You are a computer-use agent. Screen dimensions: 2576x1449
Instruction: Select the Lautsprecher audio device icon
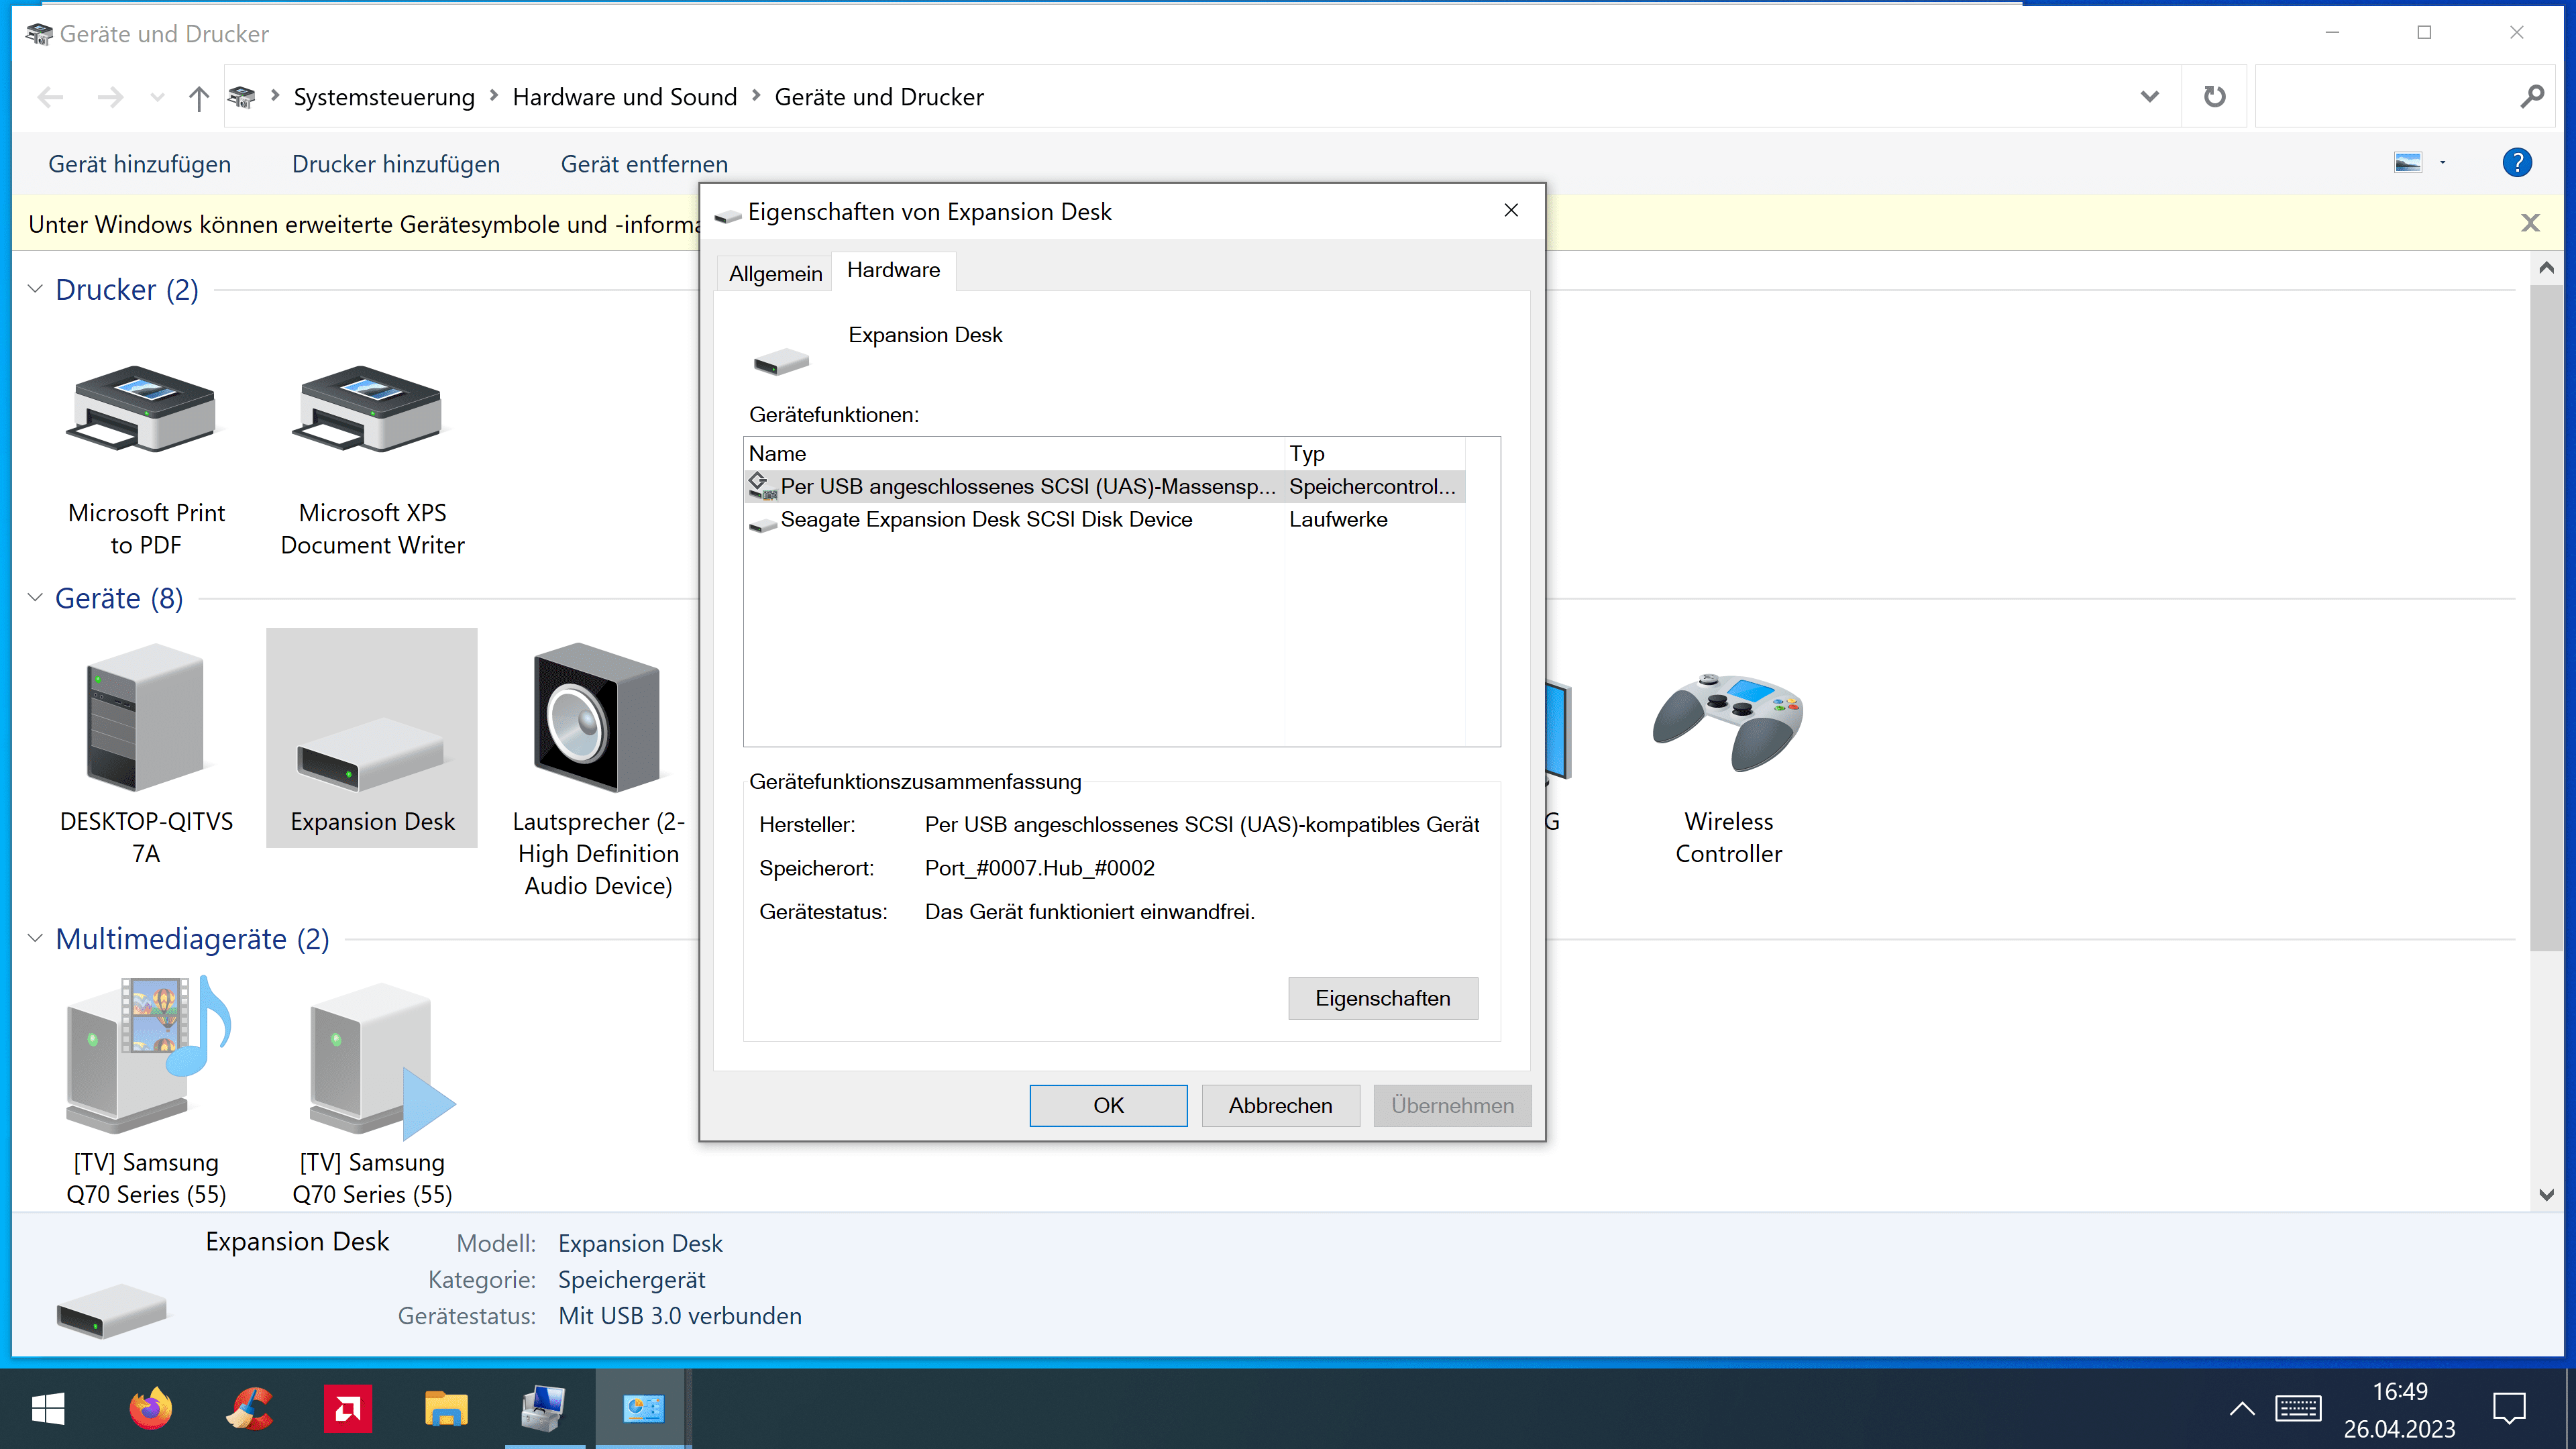(597, 718)
